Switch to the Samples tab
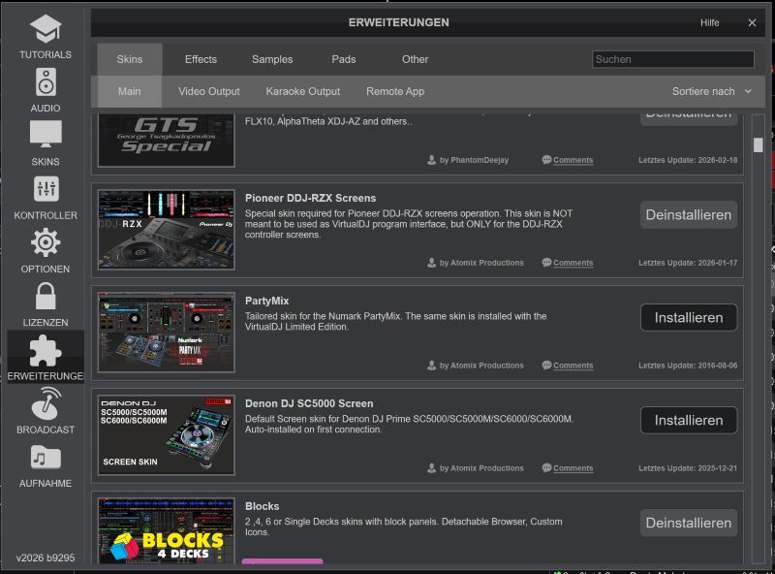The width and height of the screenshot is (775, 574). pyautogui.click(x=272, y=59)
